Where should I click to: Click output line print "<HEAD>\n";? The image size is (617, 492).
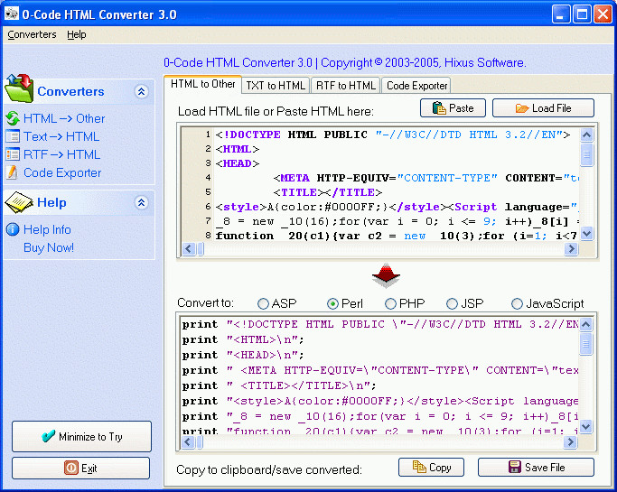point(243,355)
